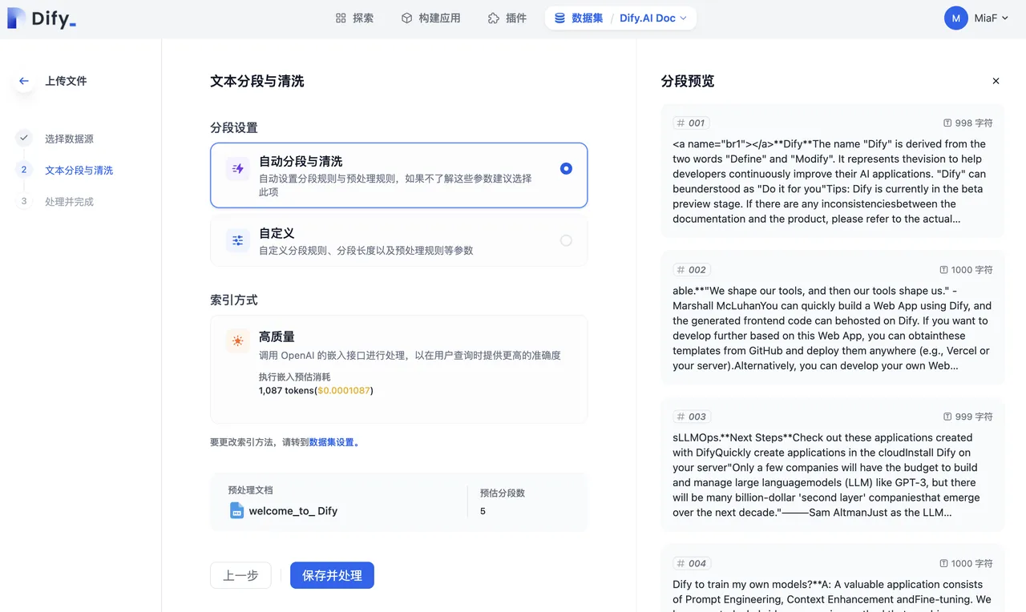Click the 探索 grid icon

341,18
